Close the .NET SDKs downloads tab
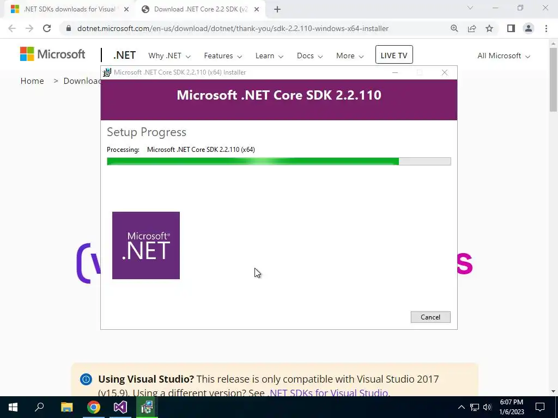This screenshot has height=418, width=558. [x=126, y=9]
